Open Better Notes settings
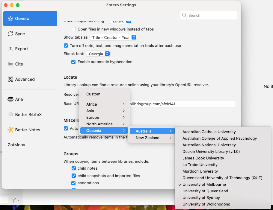 pyautogui.click(x=30, y=130)
